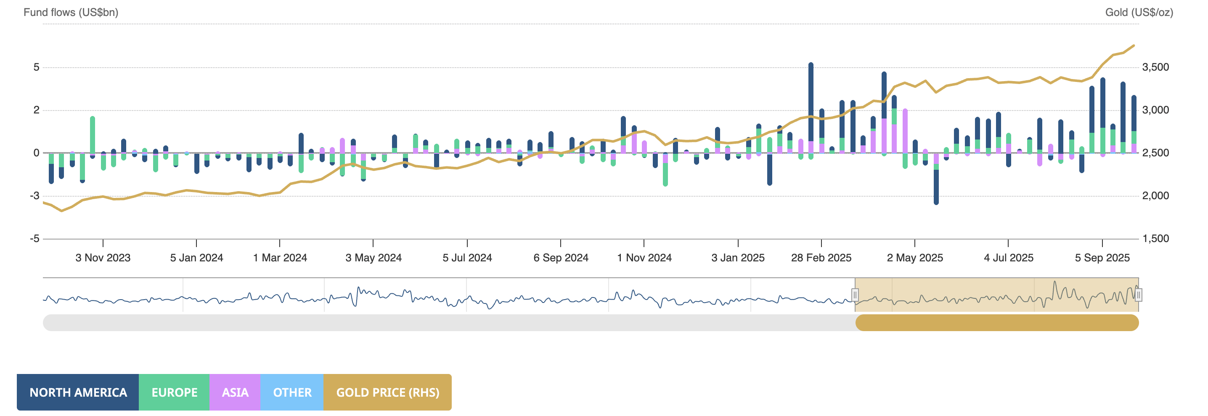
Task: Hide the OTHER region series
Action: click(291, 392)
